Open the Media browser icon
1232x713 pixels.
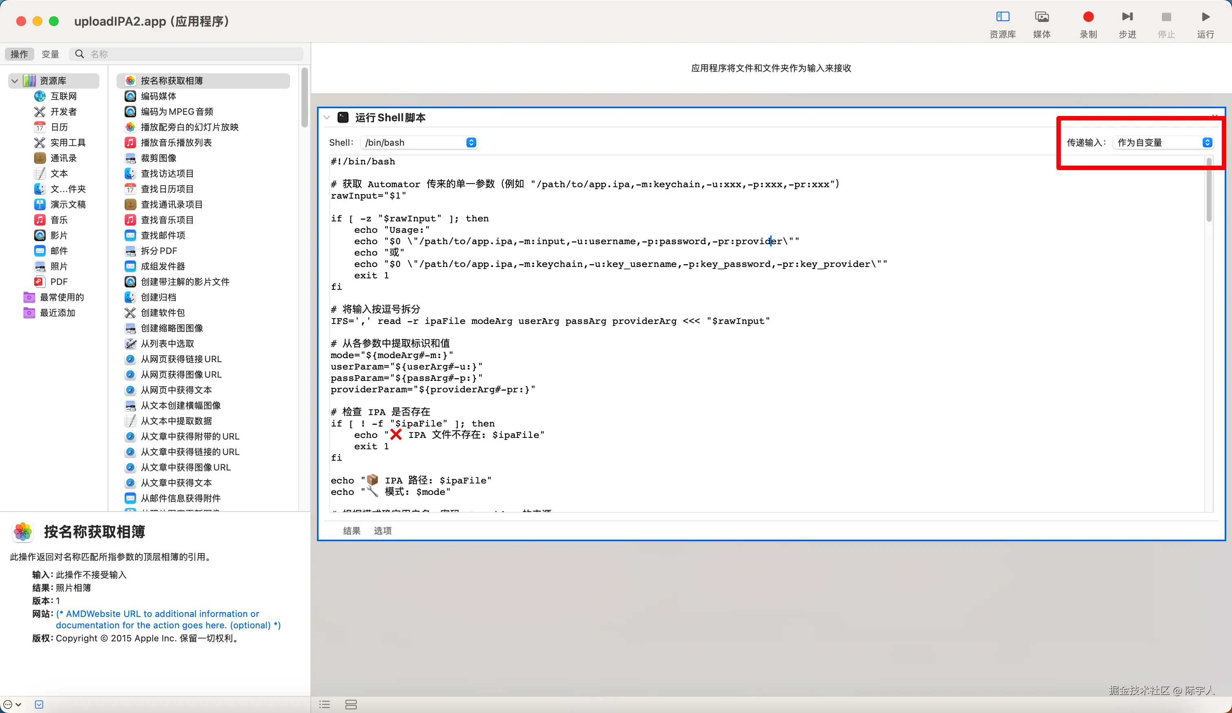(1041, 17)
